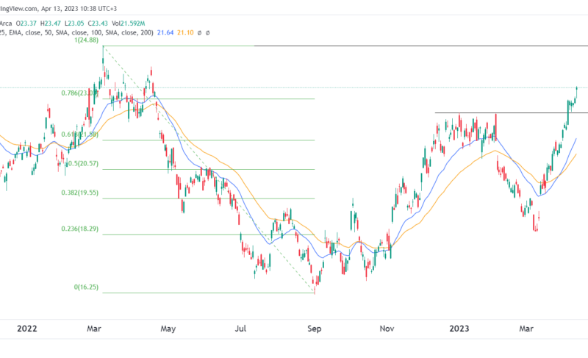Screen dimensions: 588x358
Task: Click the EMA/SMA indicator legend text
Action: 76,32
